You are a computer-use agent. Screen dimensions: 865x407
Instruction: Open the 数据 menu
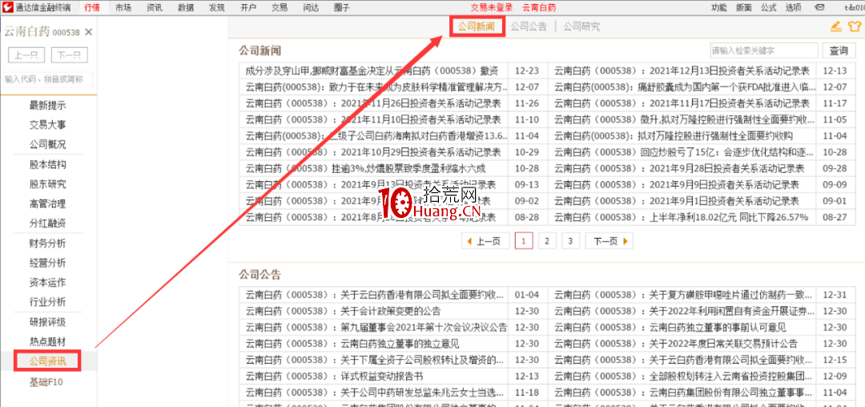pos(186,8)
